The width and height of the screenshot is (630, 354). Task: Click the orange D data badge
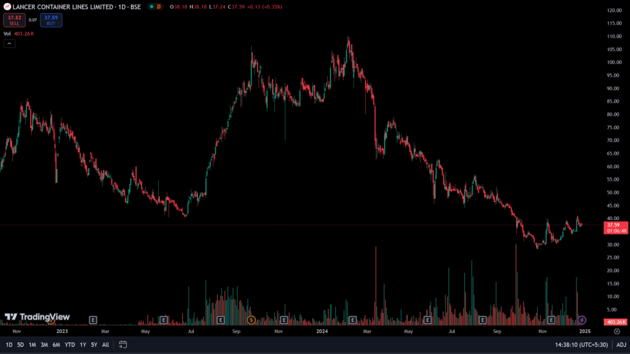[x=159, y=7]
